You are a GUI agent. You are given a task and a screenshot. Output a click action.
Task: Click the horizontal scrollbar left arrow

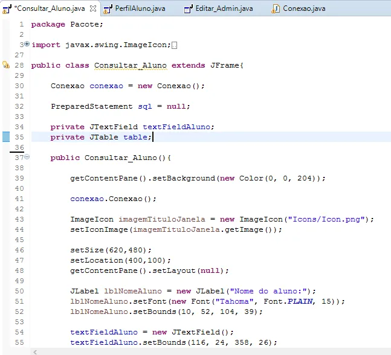tap(35, 352)
